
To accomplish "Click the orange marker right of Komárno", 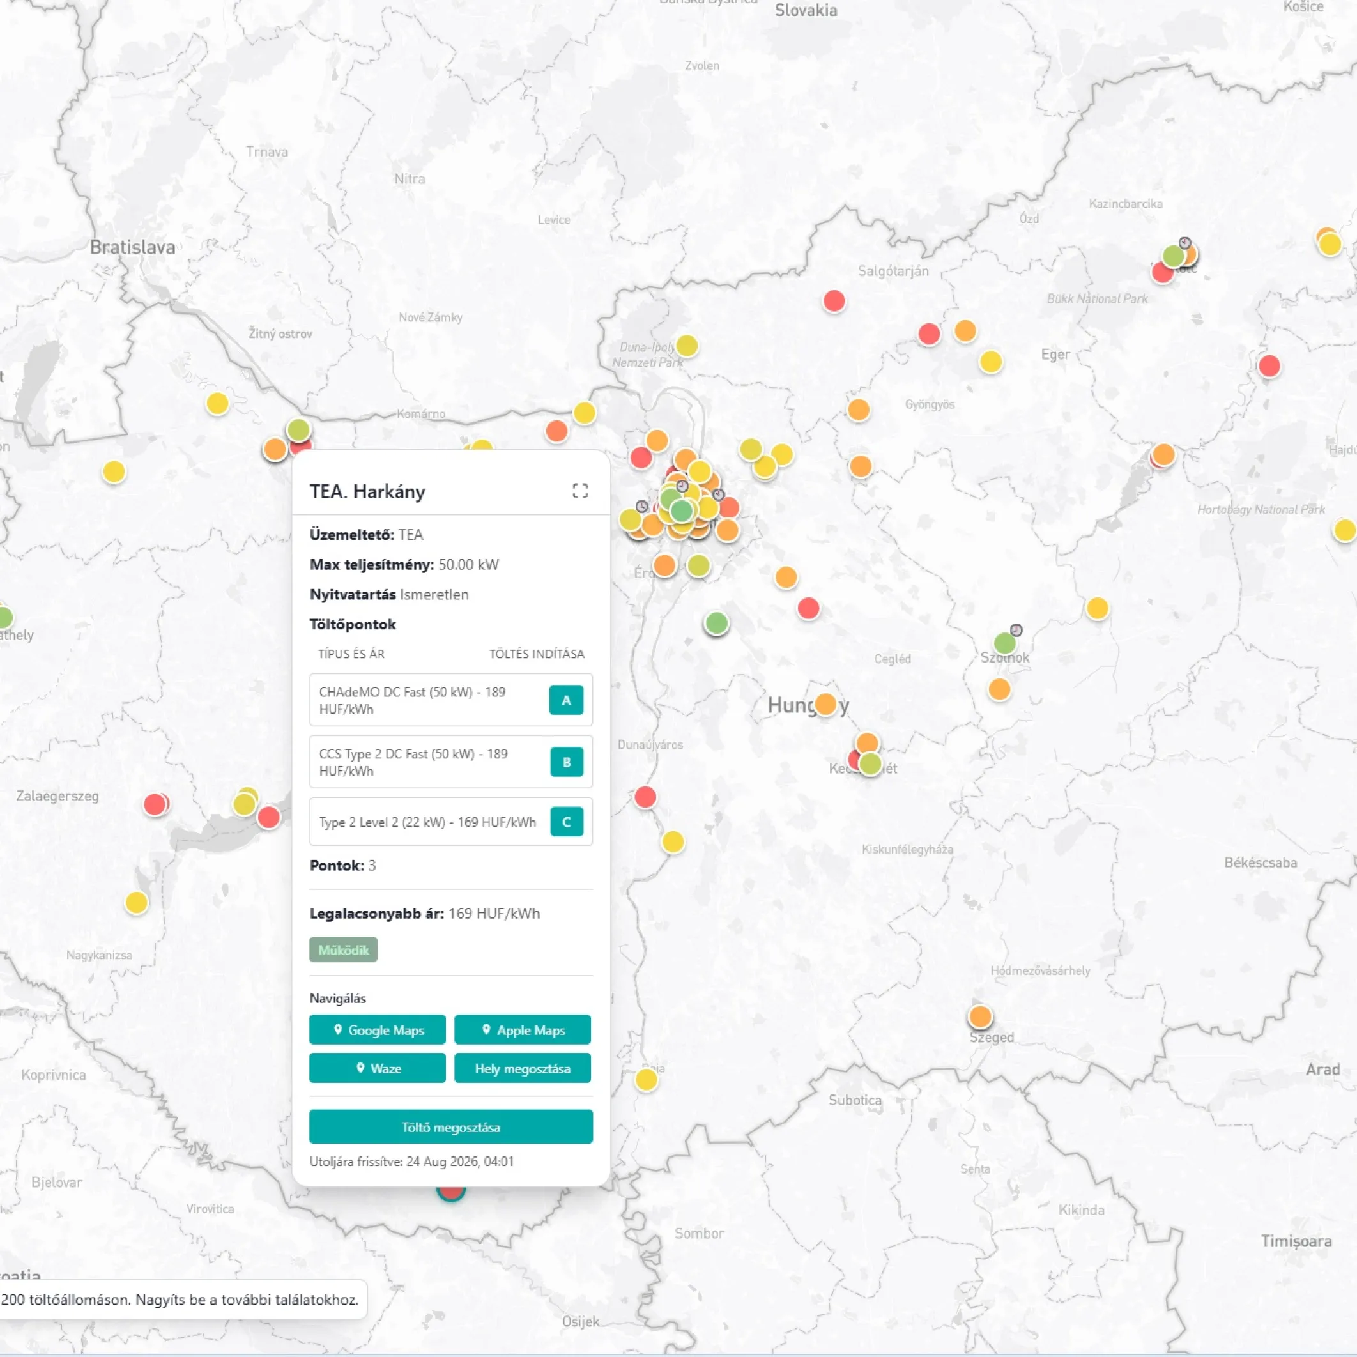I will tap(556, 431).
